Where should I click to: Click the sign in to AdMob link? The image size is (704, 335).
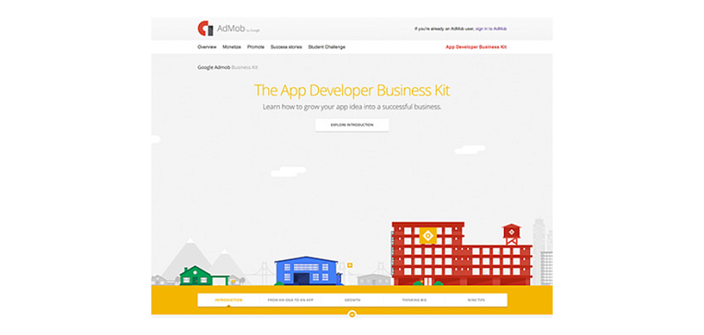491,29
